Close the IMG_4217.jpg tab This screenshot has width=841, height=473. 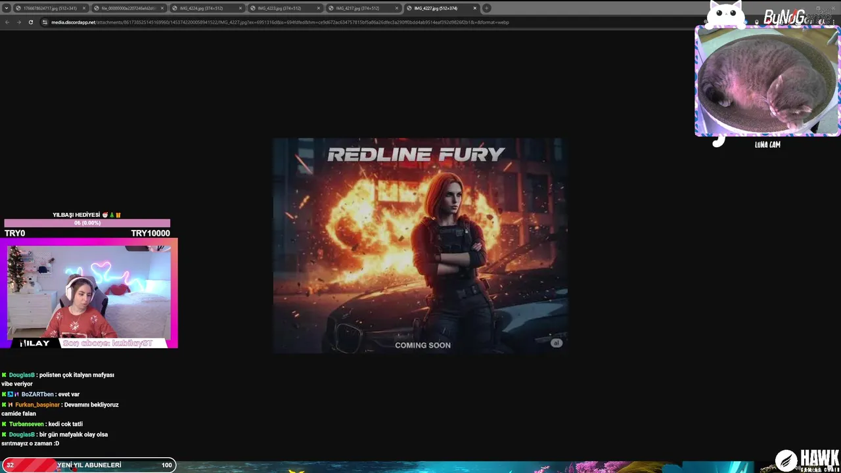(397, 8)
